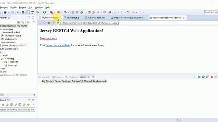This screenshot has width=218, height=122.
Task: Open the Run menu
Action: pos(30,7)
